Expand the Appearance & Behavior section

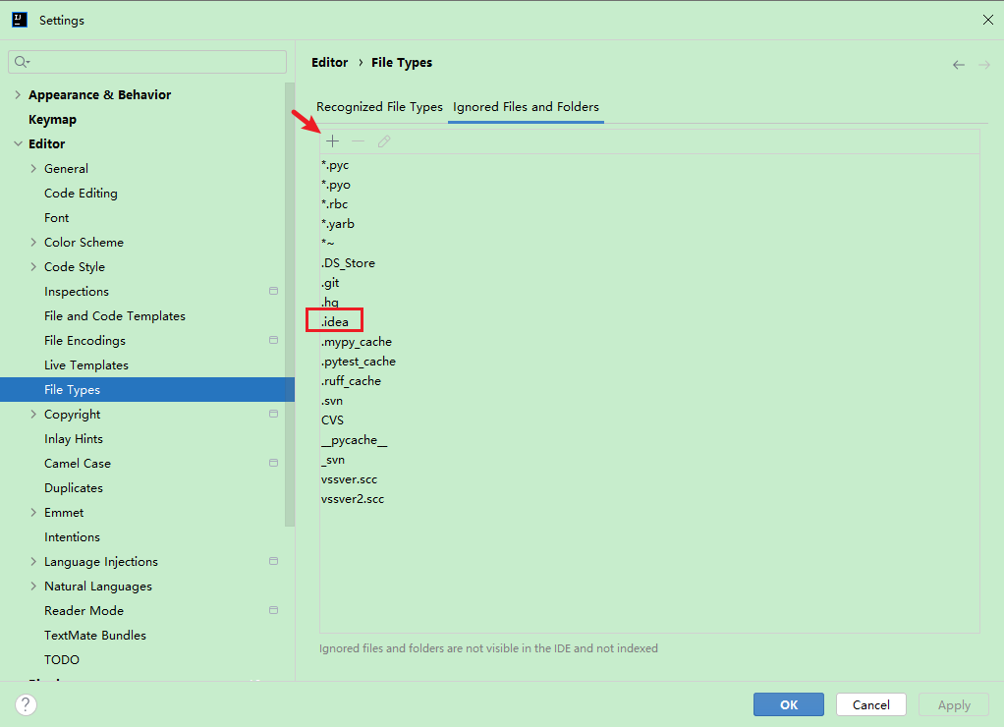(x=18, y=95)
